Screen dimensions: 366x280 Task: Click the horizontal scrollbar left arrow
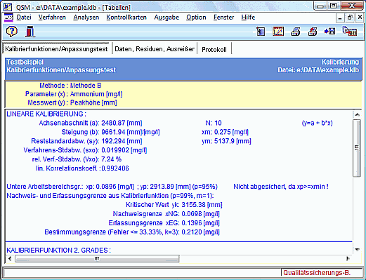(x=10, y=258)
